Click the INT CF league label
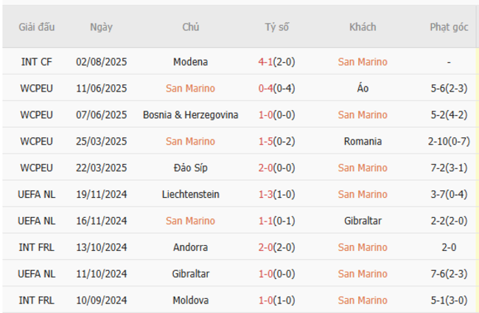This screenshot has height=313, width=479. click(x=36, y=62)
